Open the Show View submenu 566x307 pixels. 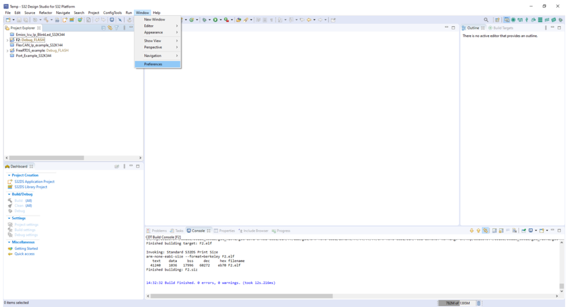[158, 41]
